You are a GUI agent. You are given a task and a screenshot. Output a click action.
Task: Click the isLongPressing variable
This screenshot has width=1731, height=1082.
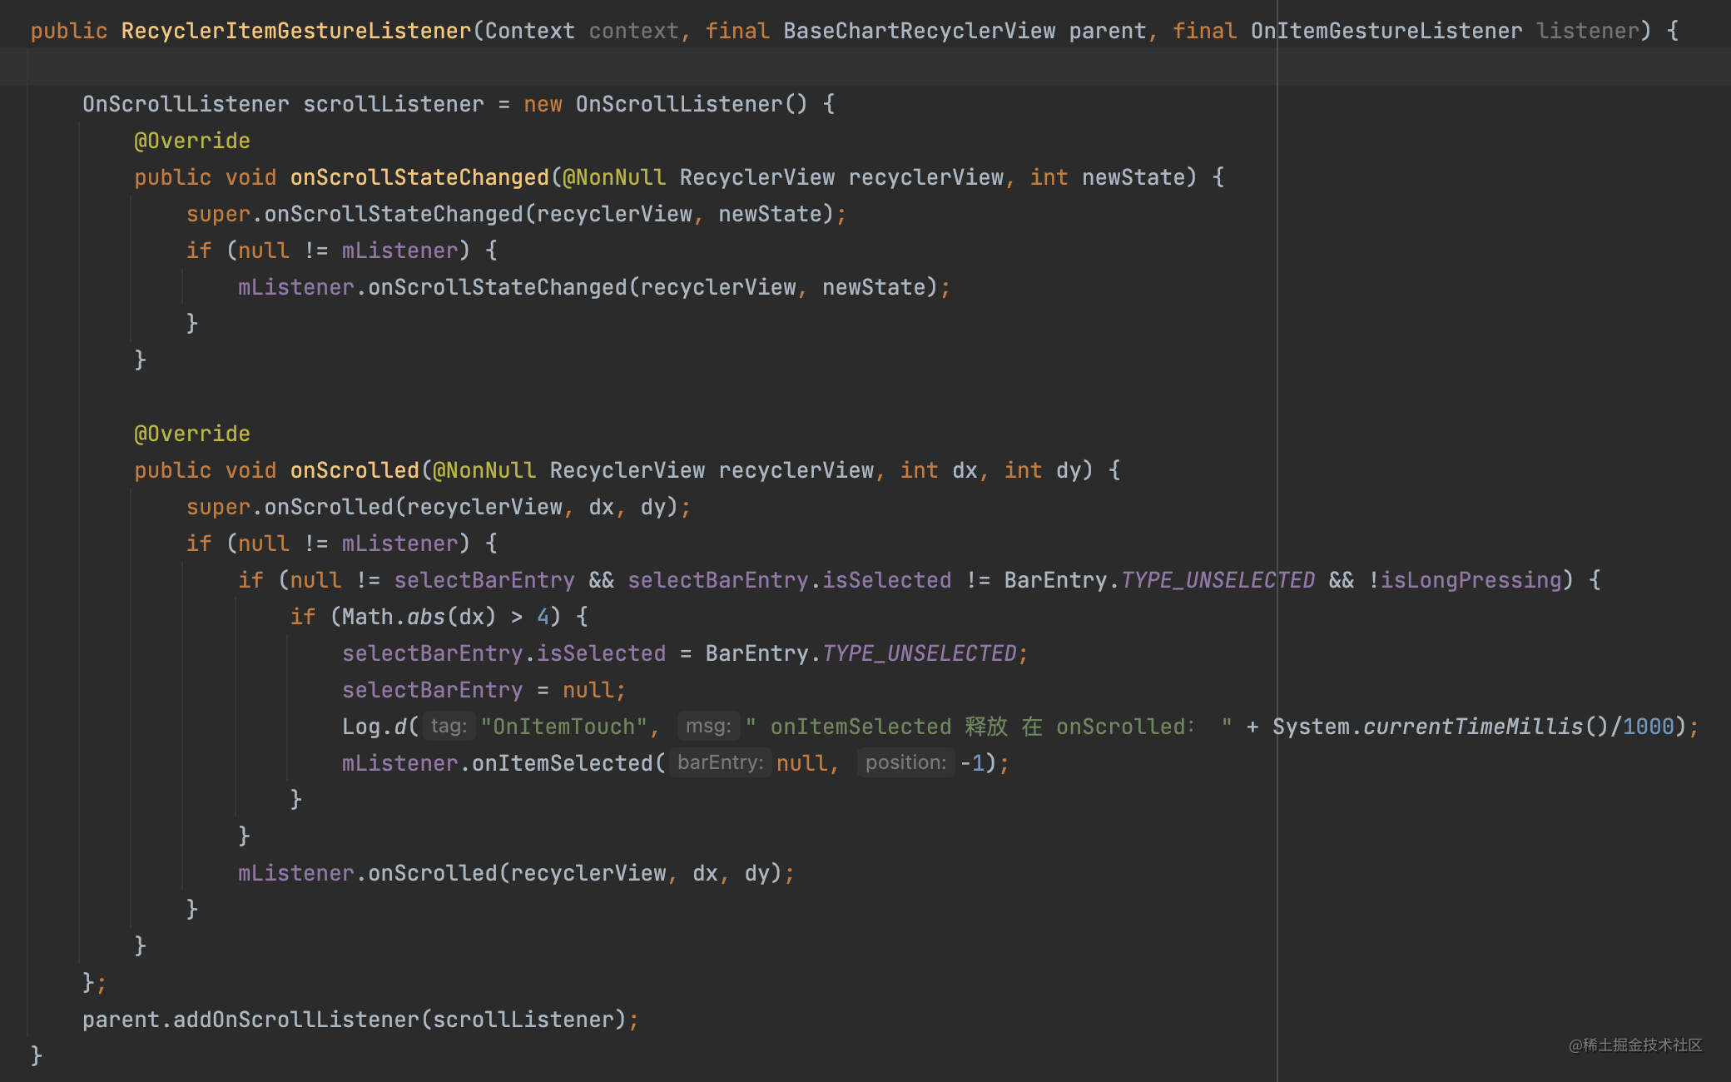pos(1471,580)
